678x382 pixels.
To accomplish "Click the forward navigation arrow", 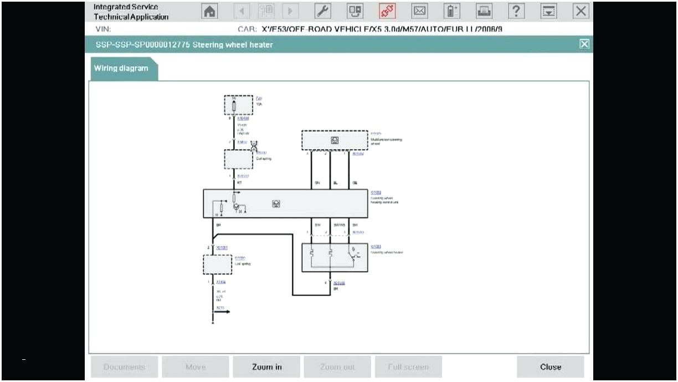I will [x=289, y=11].
